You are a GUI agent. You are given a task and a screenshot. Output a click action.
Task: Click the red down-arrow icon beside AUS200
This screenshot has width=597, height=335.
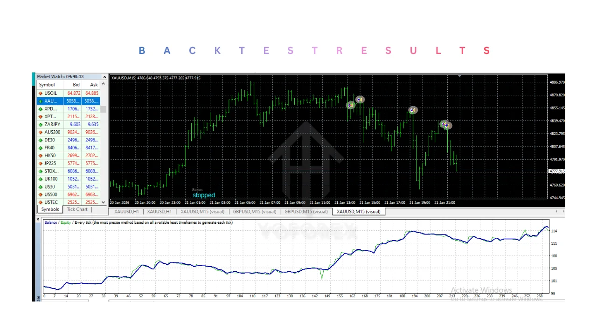41,133
